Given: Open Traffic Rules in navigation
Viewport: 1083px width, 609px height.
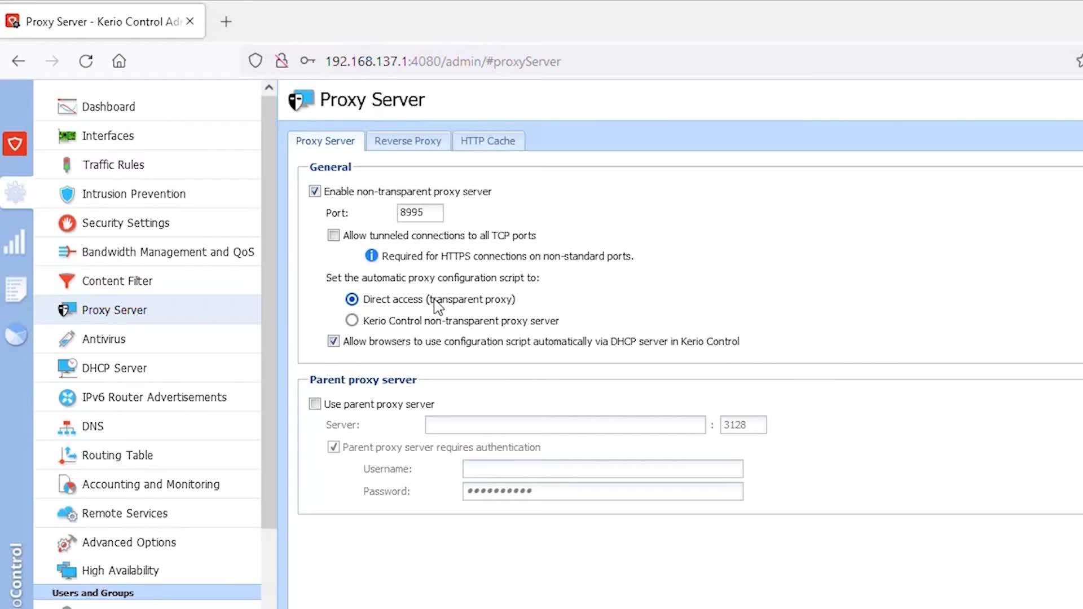Looking at the screenshot, I should pos(113,165).
